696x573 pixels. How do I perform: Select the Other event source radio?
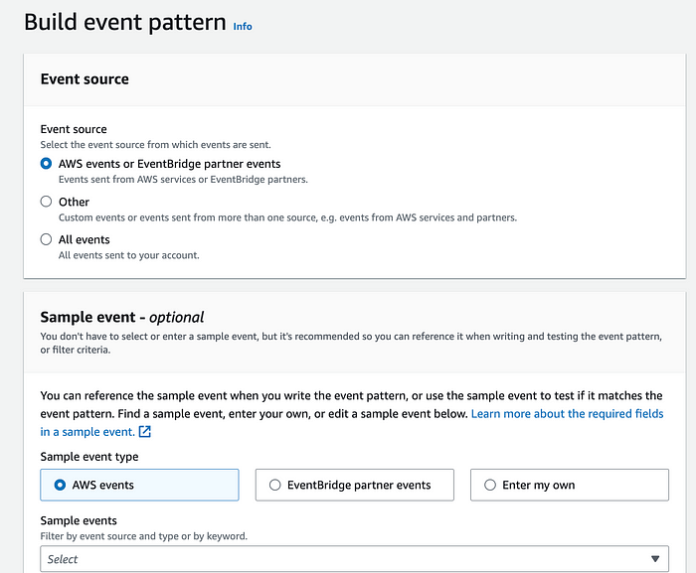click(46, 202)
